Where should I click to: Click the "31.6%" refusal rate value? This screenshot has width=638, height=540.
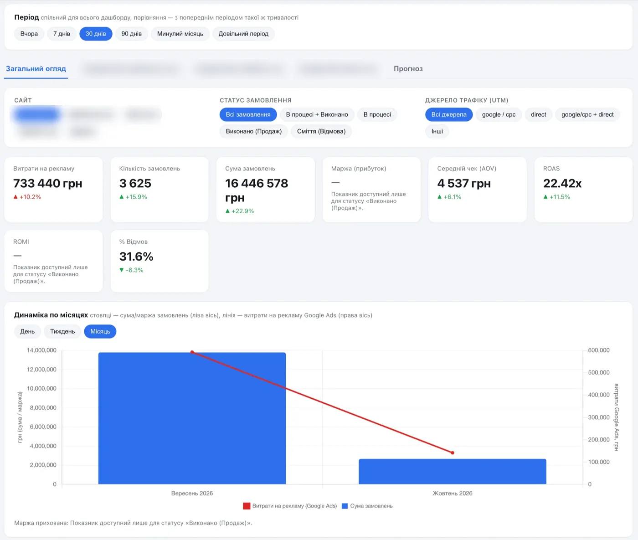(136, 257)
